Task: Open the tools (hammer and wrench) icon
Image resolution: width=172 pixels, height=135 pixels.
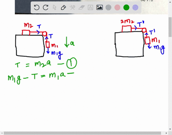Action: pos(72,8)
